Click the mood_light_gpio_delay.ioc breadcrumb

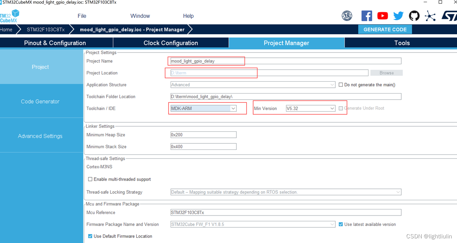coord(132,30)
